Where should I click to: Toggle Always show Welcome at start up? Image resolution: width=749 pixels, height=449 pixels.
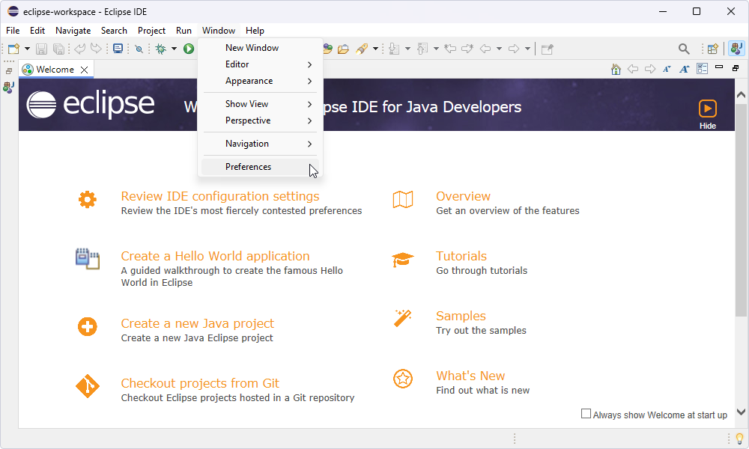pyautogui.click(x=586, y=414)
